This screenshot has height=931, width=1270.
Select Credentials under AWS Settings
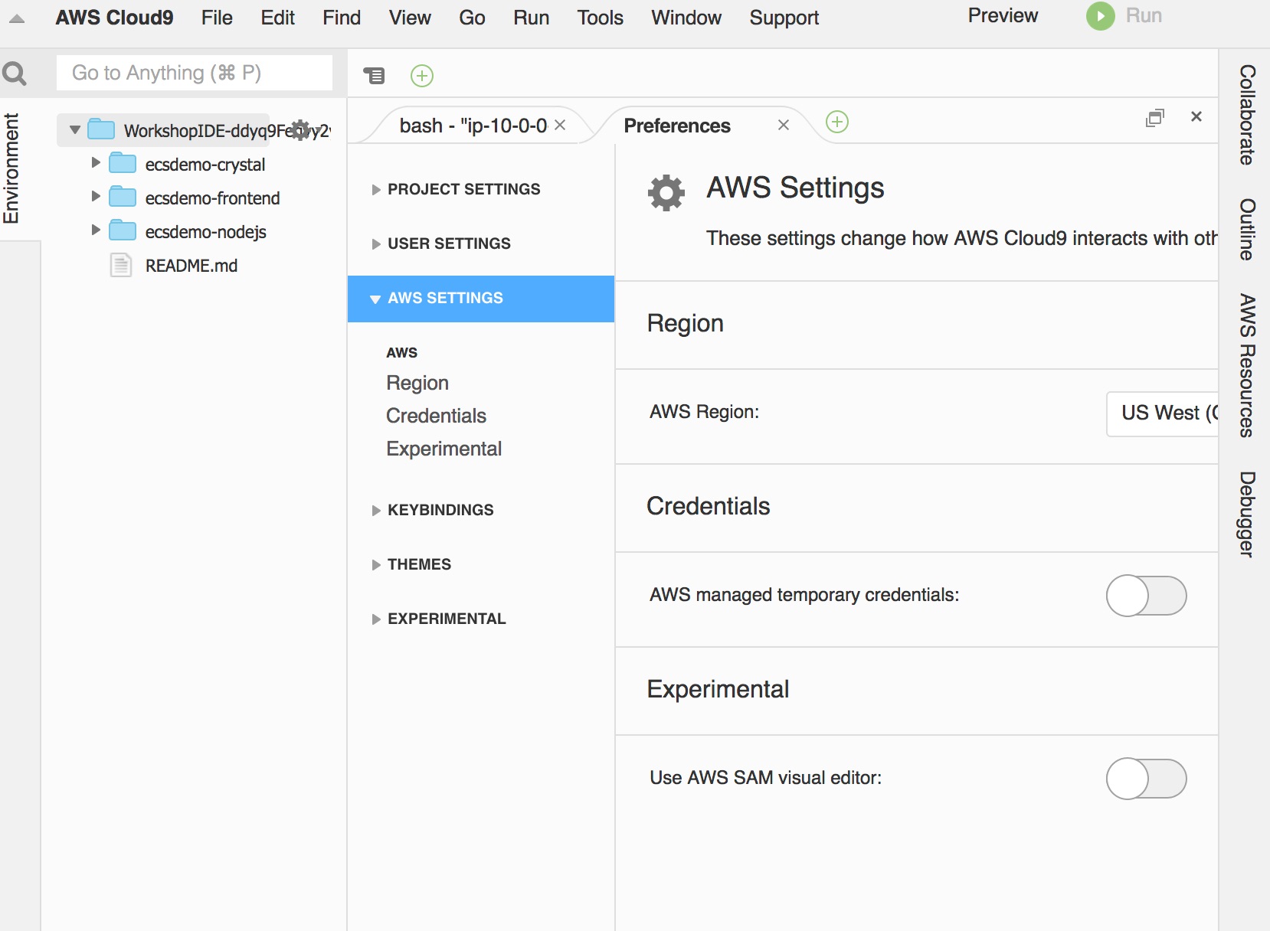[x=436, y=416]
